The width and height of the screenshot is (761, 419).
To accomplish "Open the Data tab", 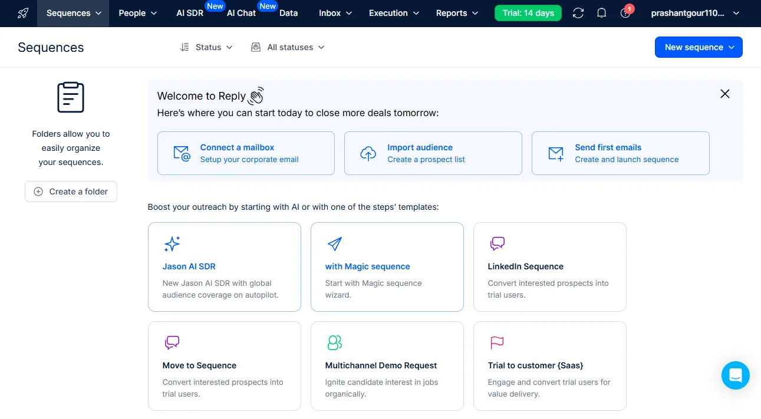I will [x=288, y=13].
